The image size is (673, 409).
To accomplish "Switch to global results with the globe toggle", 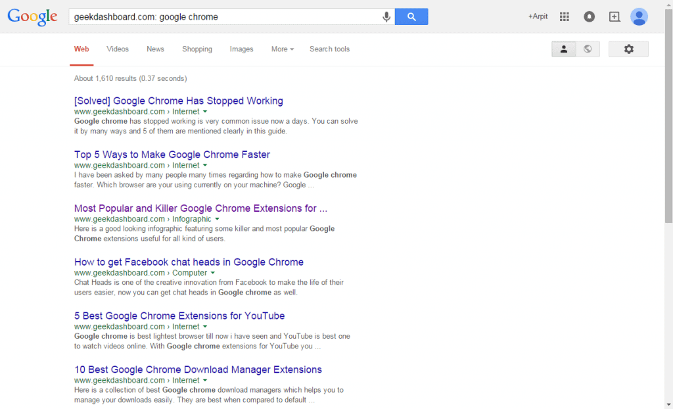I will click(x=588, y=49).
